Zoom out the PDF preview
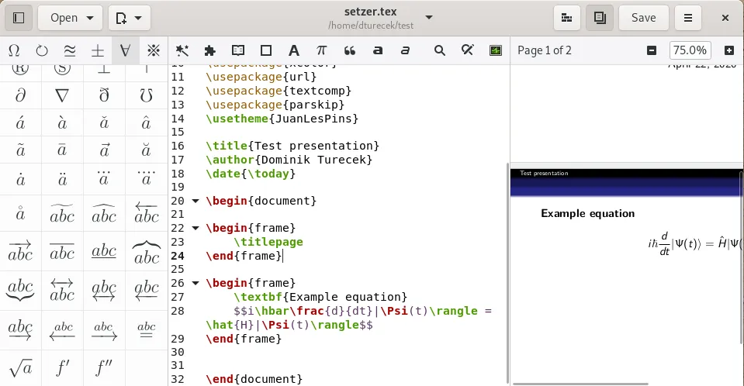This screenshot has width=744, height=386. tap(652, 50)
